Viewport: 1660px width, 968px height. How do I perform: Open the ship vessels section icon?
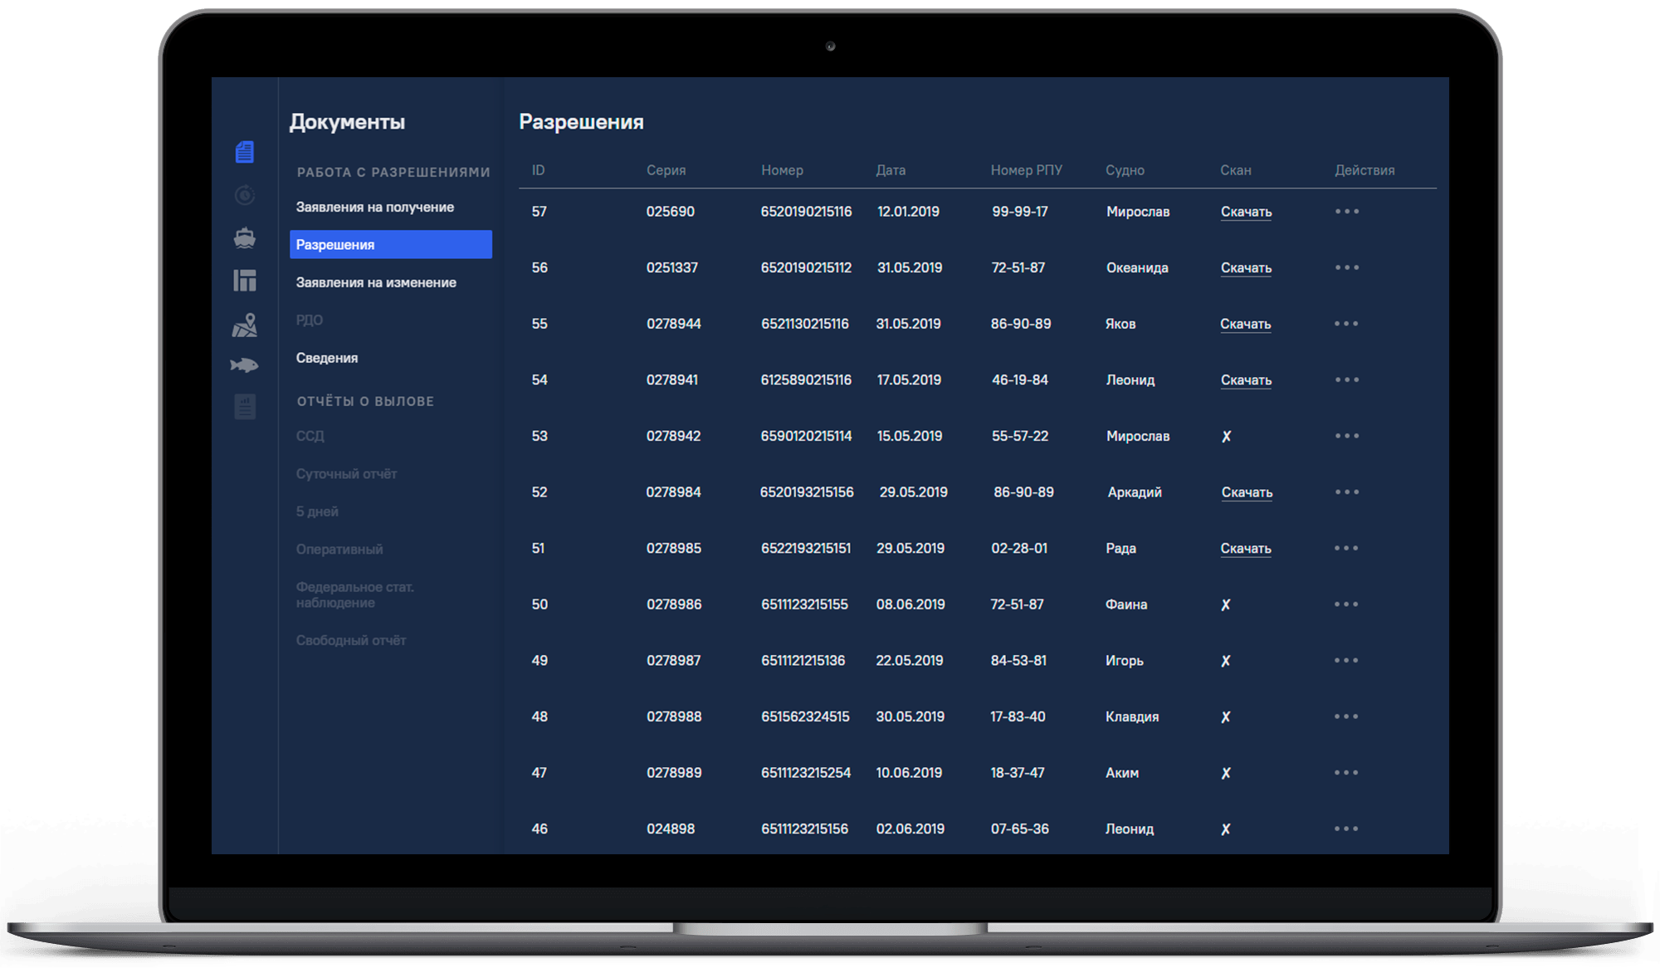click(244, 238)
